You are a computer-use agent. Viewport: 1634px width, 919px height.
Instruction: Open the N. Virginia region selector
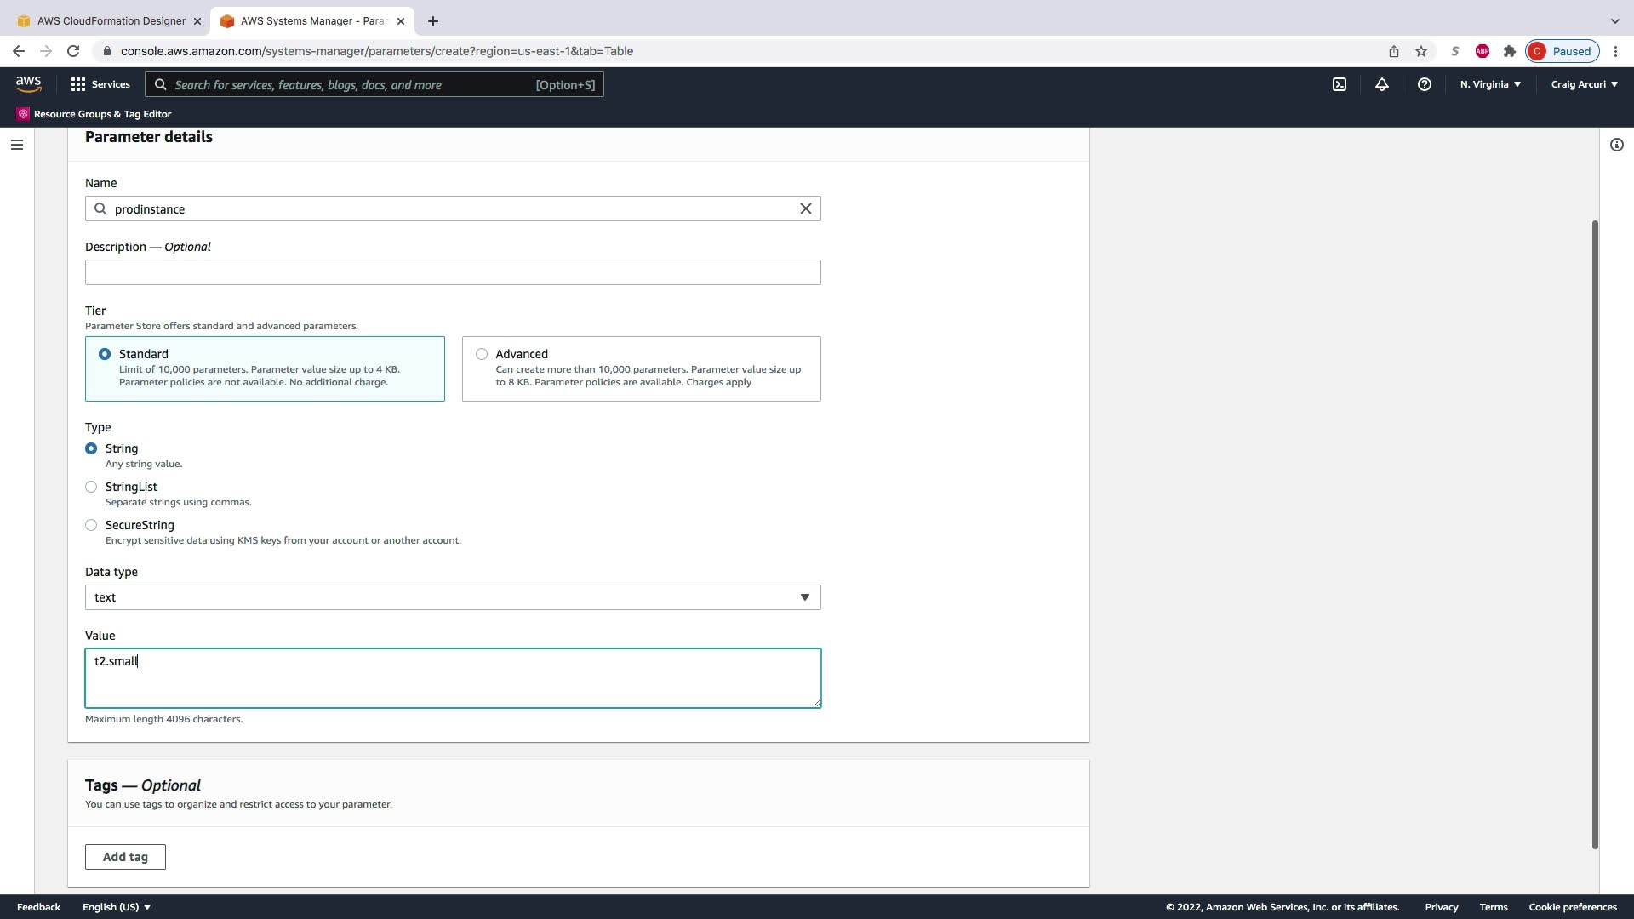click(1490, 84)
